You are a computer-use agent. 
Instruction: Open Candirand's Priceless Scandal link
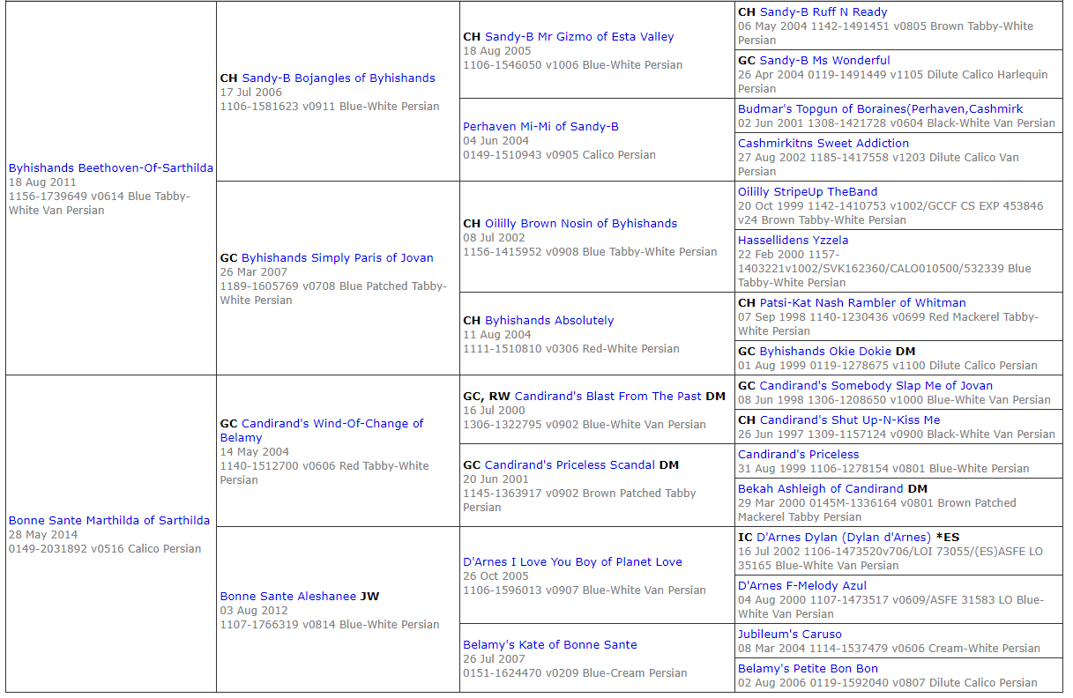570,465
